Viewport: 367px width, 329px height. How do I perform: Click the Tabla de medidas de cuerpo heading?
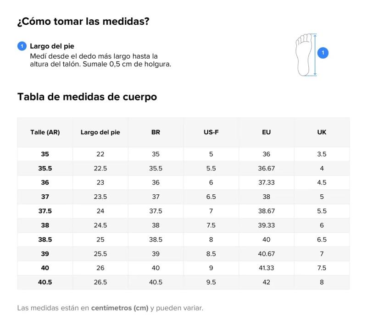point(87,97)
